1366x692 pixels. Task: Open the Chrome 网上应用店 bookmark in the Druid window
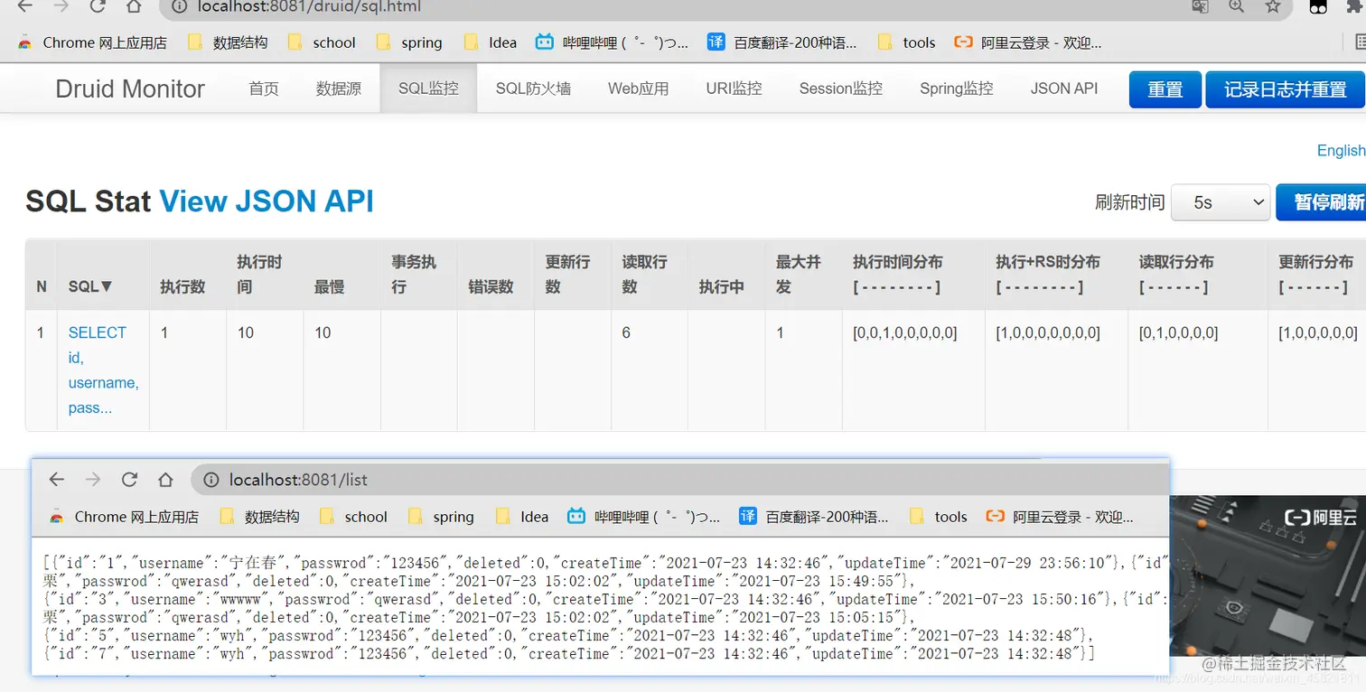(x=92, y=42)
